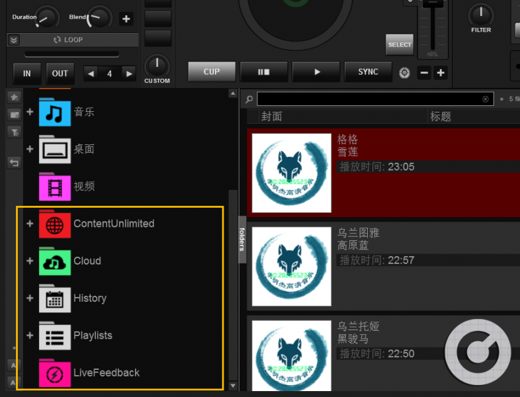Open the pink LiveFeedback folder icon
This screenshot has height=397, width=520.
(x=55, y=373)
